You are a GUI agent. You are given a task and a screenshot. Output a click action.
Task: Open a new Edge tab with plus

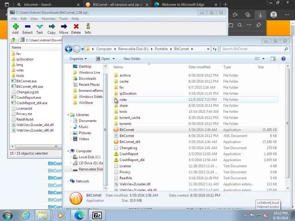225,5
